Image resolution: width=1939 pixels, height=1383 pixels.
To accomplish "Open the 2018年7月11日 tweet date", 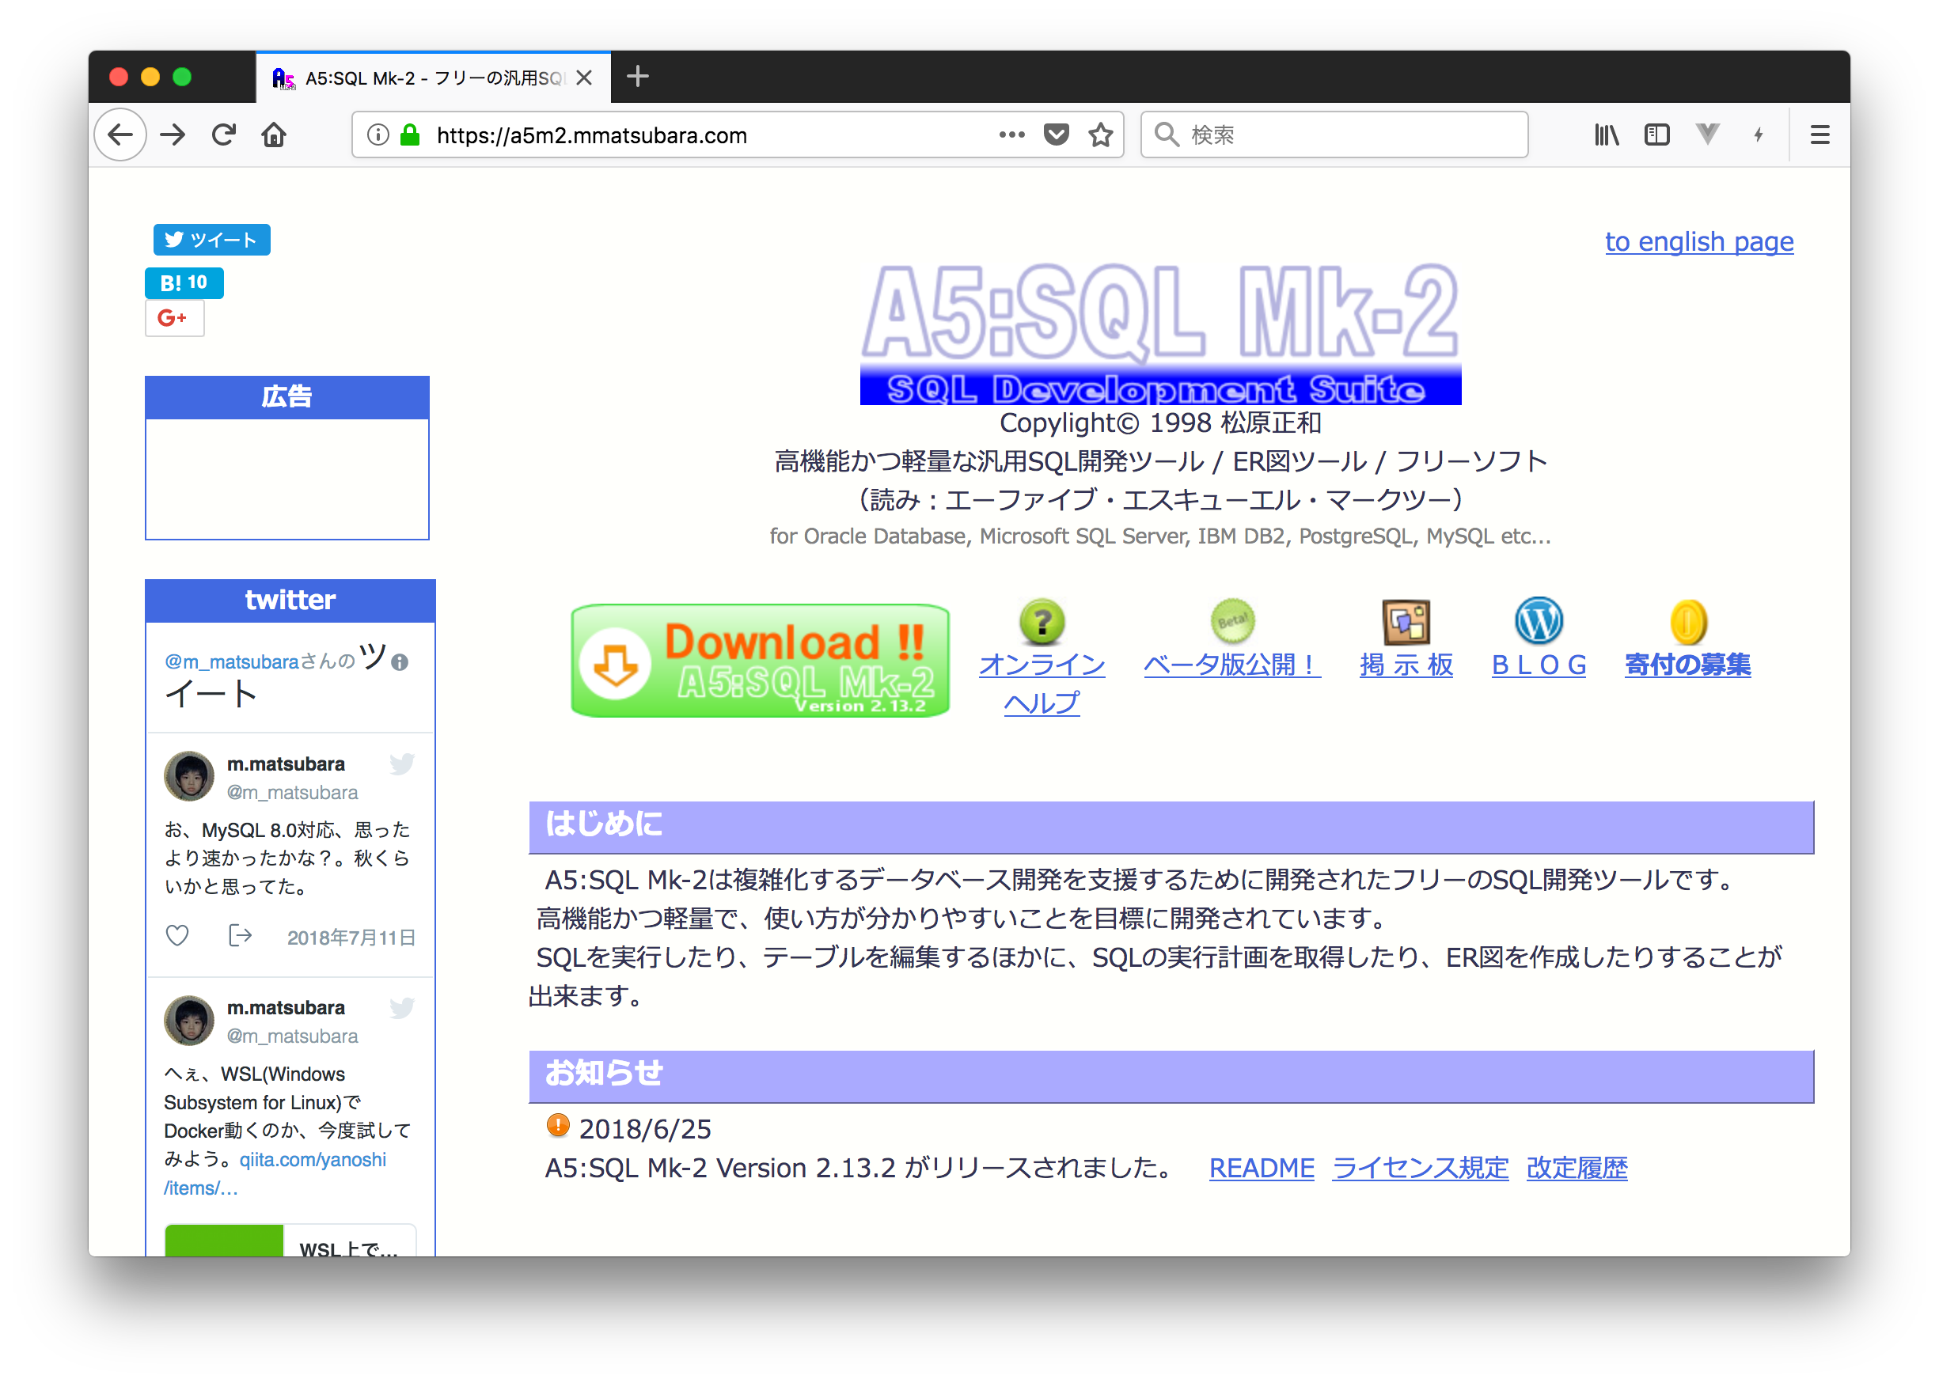I will tap(351, 938).
